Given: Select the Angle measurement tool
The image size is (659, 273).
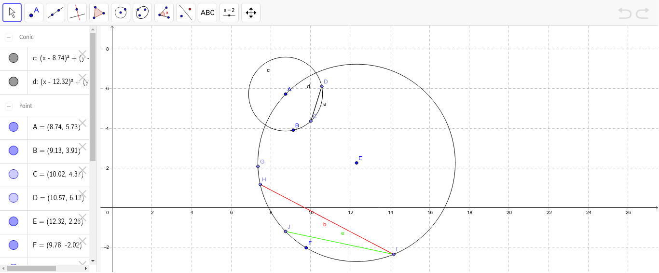Looking at the screenshot, I should click(x=164, y=13).
